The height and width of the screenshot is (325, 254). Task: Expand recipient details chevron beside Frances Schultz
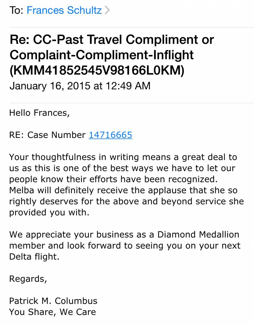click(107, 11)
